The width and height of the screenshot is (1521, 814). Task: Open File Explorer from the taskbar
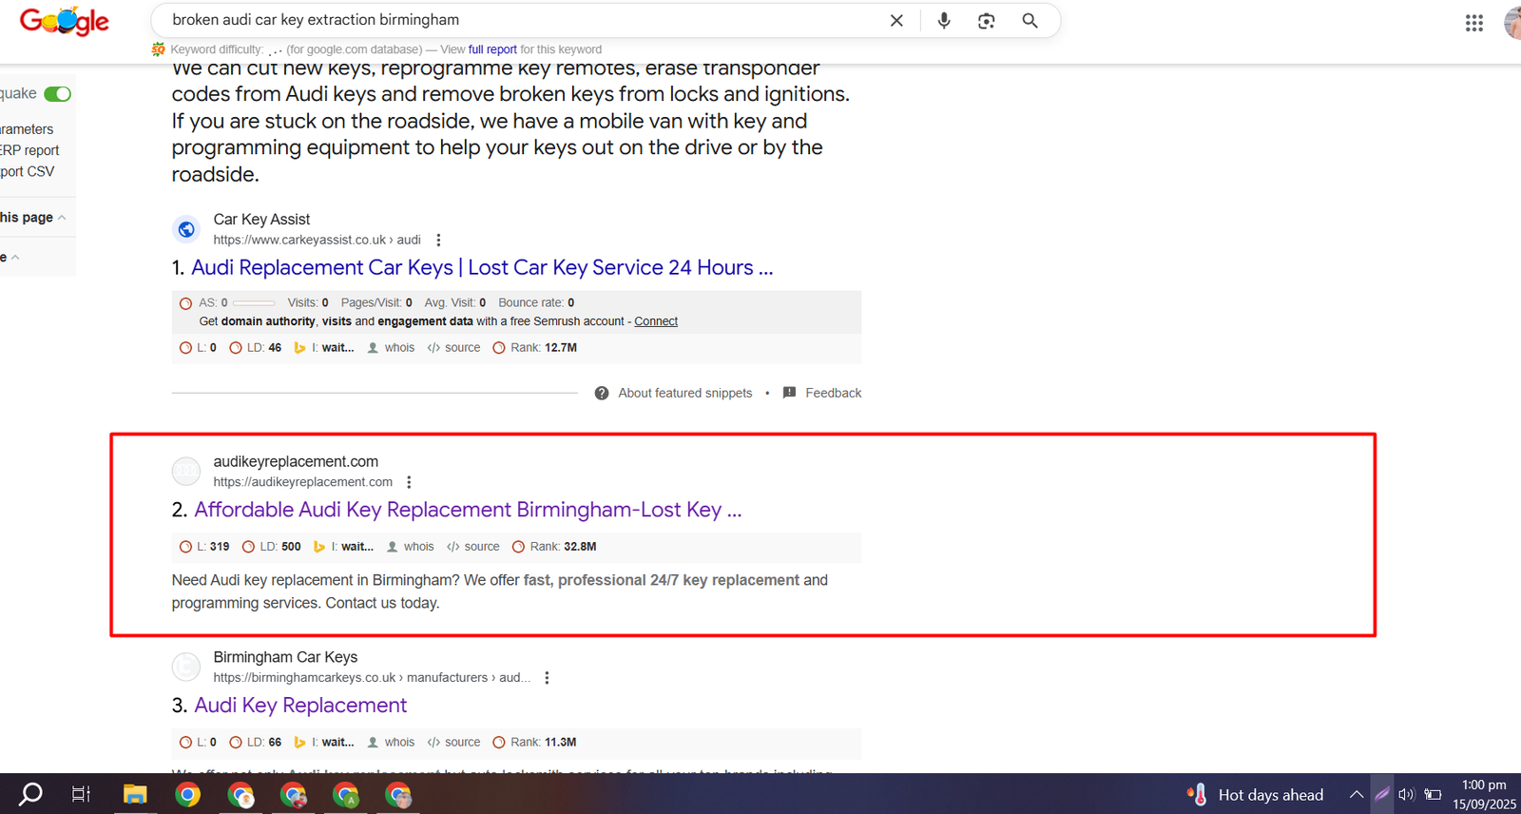(135, 794)
